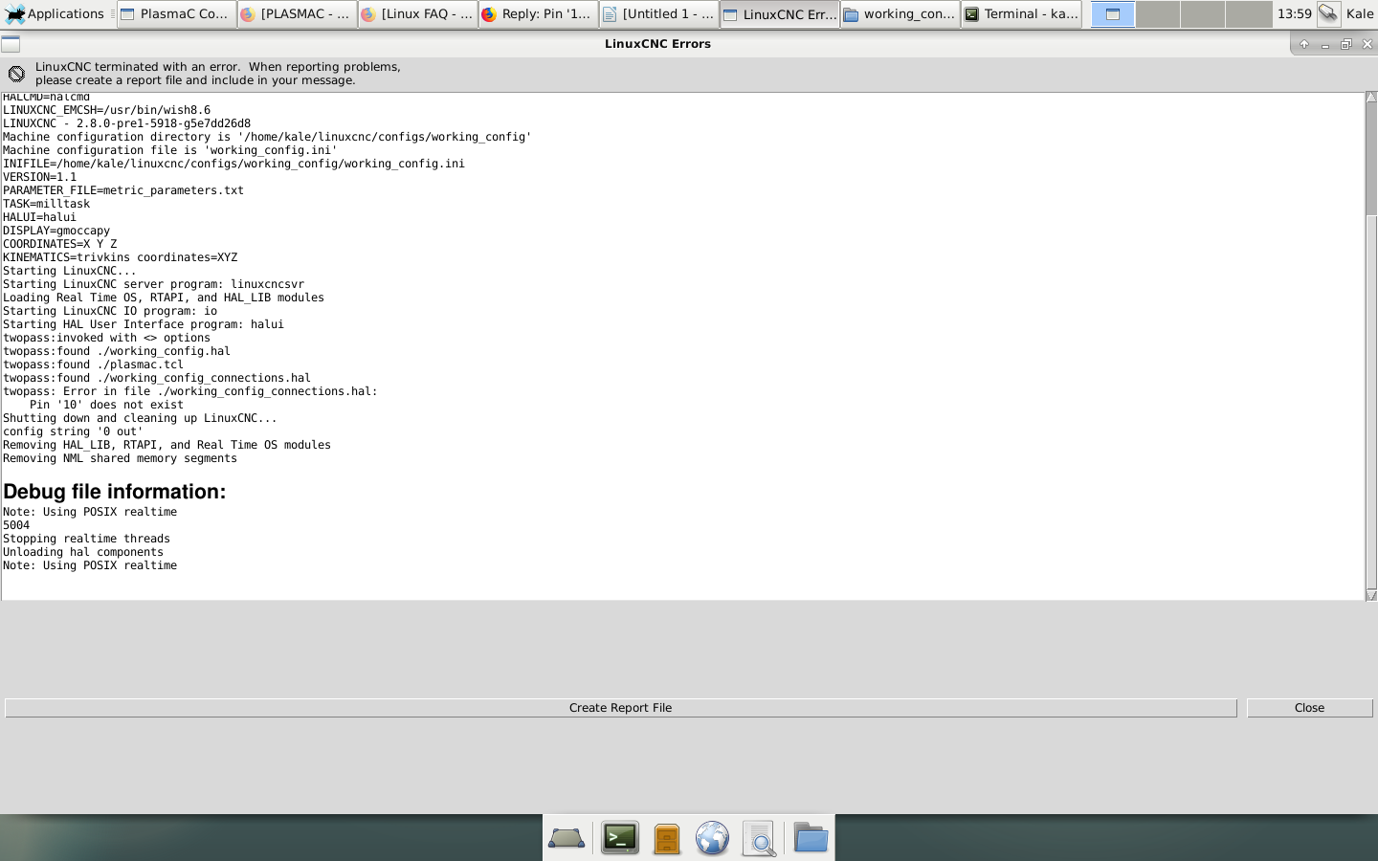Click "twopass:found ./plasmac.tcl" line
This screenshot has width=1378, height=861.
pyautogui.click(x=93, y=364)
